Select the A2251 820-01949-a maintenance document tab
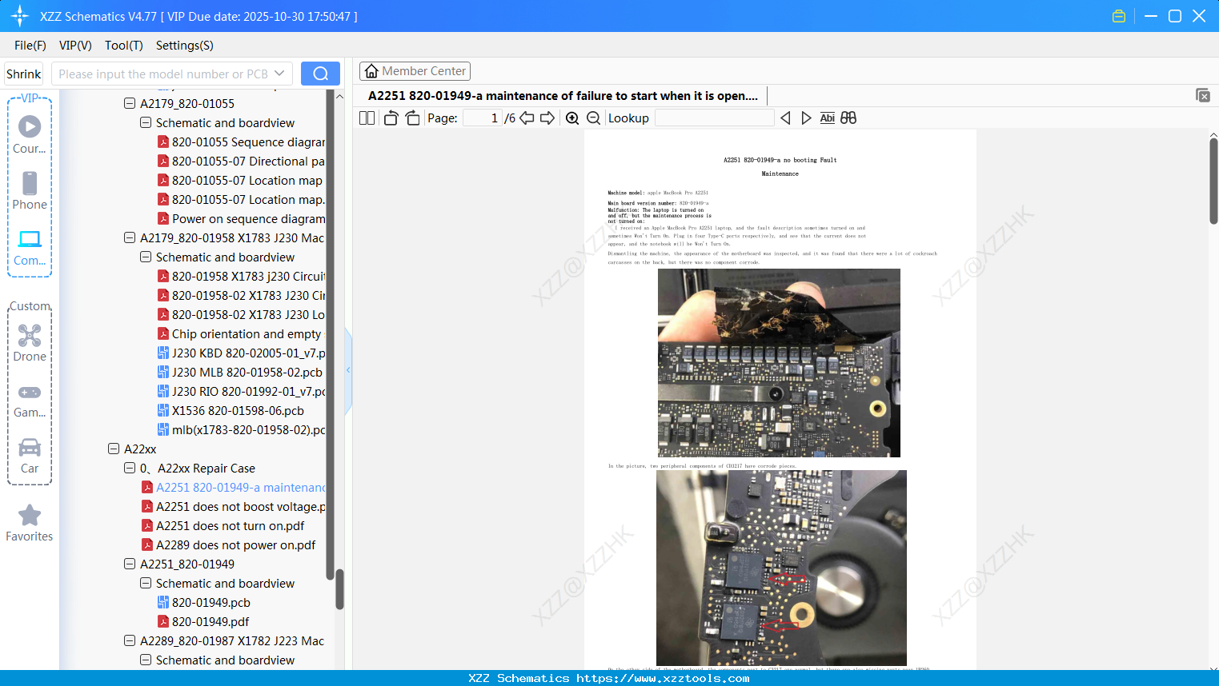The image size is (1219, 686). click(x=563, y=96)
